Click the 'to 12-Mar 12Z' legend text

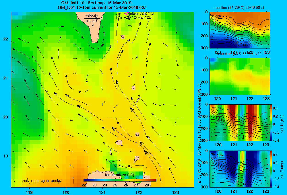tap(139, 17)
